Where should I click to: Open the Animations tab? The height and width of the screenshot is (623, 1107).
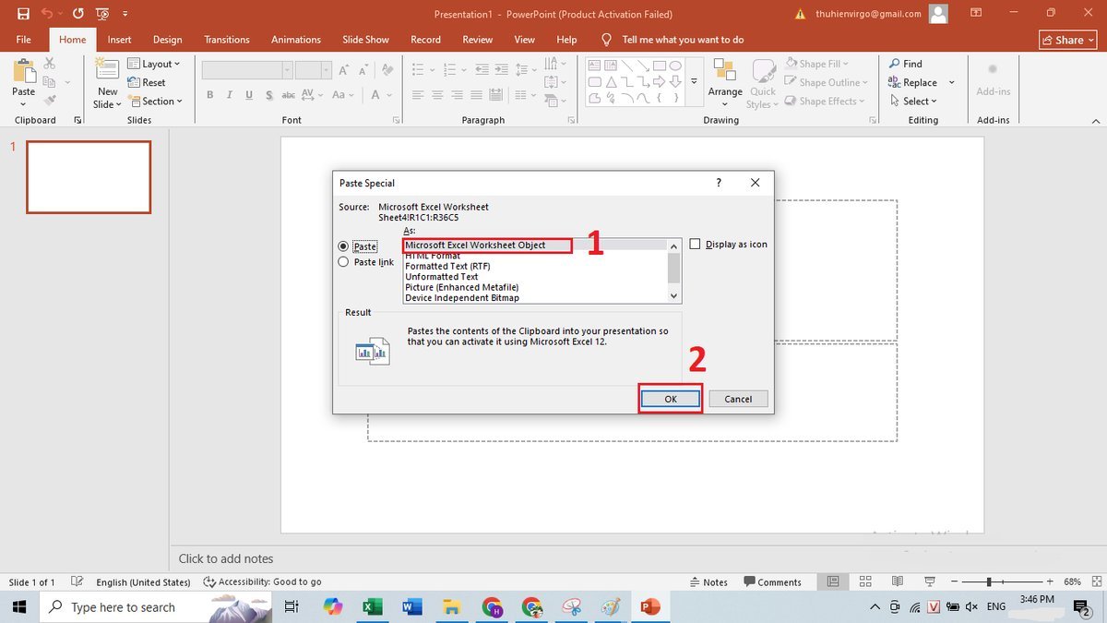coord(294,40)
